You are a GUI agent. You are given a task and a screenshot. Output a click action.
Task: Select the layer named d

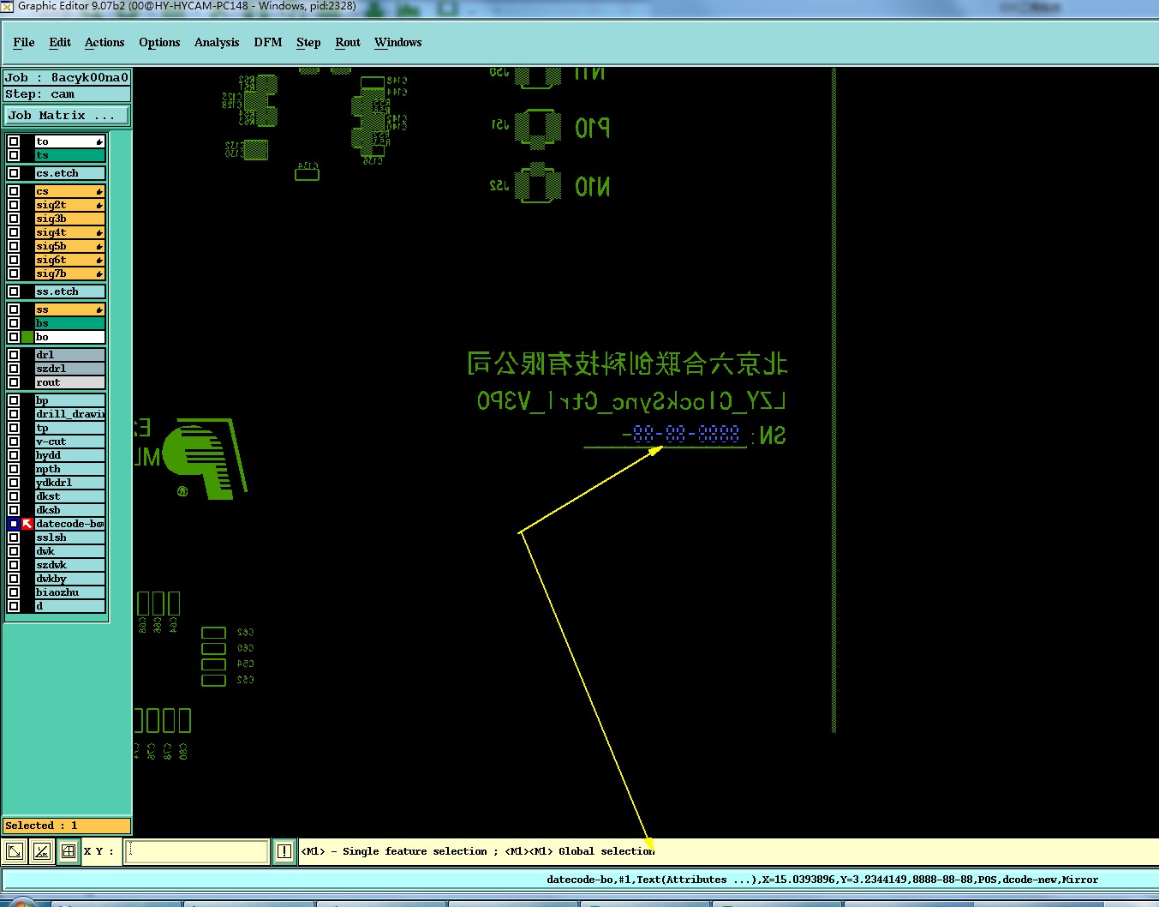click(69, 606)
